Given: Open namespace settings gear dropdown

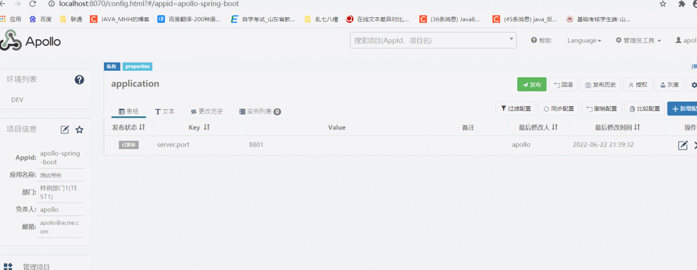Looking at the screenshot, I should pos(692,84).
